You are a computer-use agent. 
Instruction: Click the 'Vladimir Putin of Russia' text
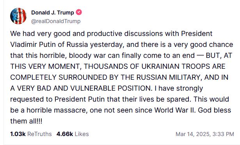(x=49, y=45)
